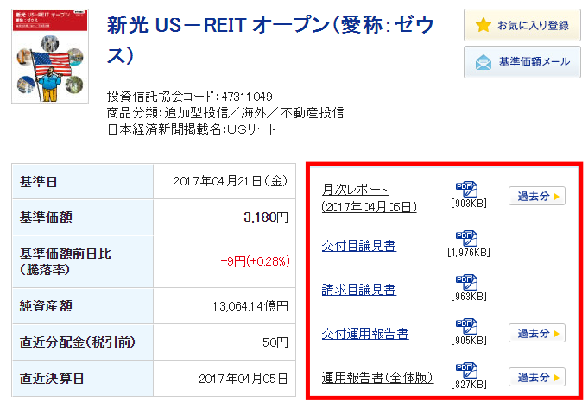Screen dimensions: 588x408
Task: Click the [827KB] file size text
Action: [468, 385]
